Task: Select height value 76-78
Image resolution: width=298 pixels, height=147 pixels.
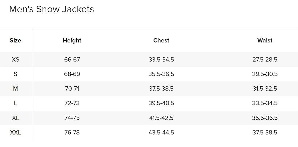Action: point(72,132)
